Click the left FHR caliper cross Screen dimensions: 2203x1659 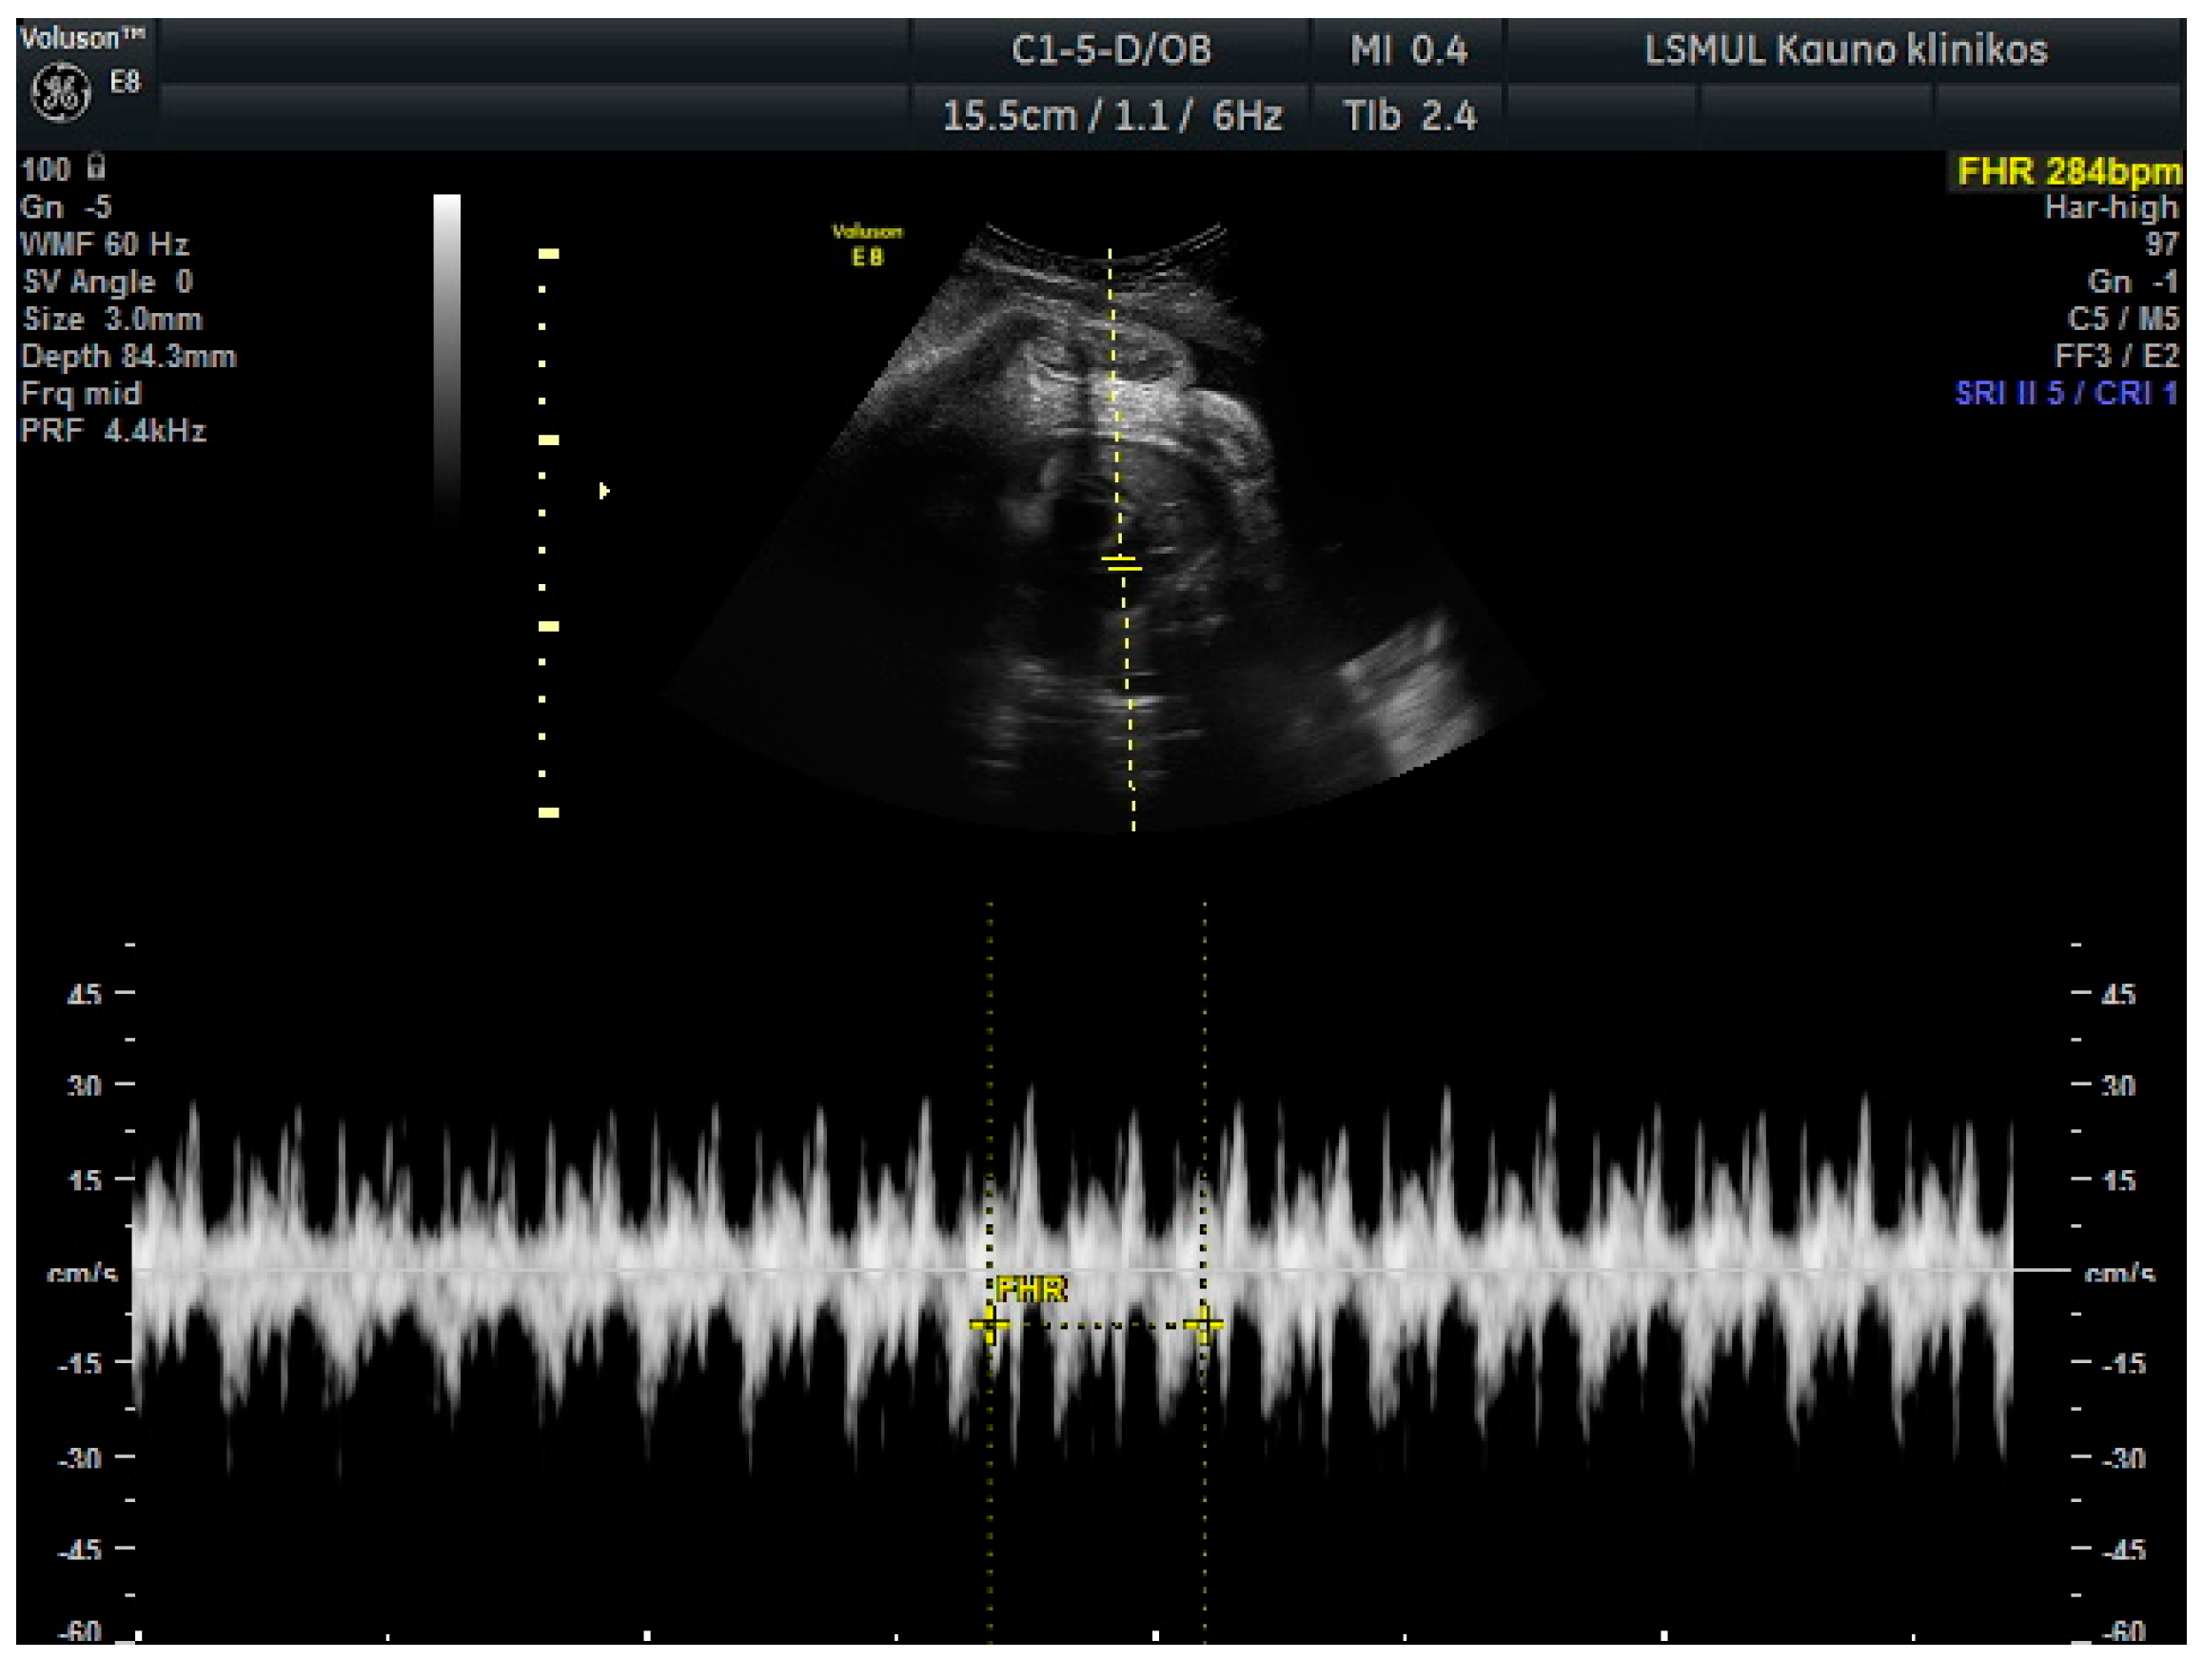pyautogui.click(x=989, y=1324)
